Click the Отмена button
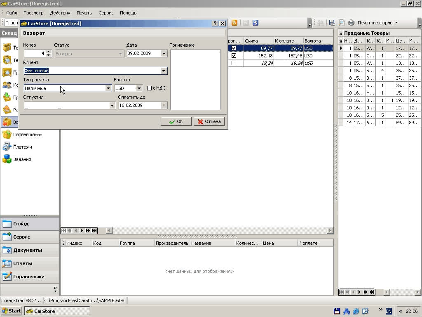The width and height of the screenshot is (422, 317). tap(209, 122)
